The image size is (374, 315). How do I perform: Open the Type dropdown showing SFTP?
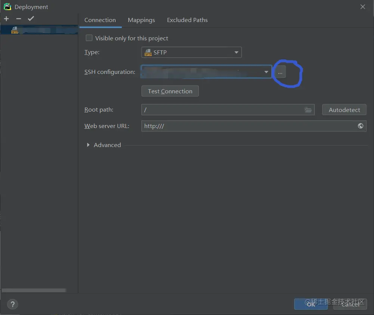pyautogui.click(x=192, y=52)
